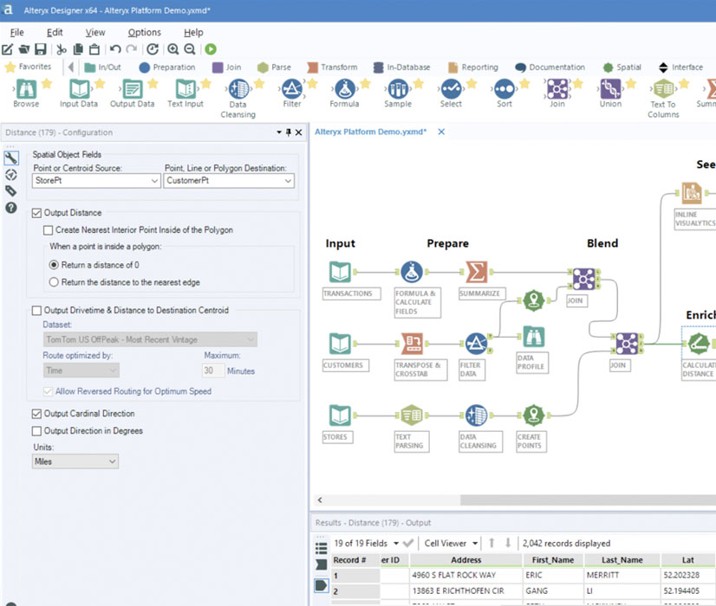The image size is (716, 606).
Task: Enable Output Direction in Degrees
Action: pyautogui.click(x=36, y=431)
